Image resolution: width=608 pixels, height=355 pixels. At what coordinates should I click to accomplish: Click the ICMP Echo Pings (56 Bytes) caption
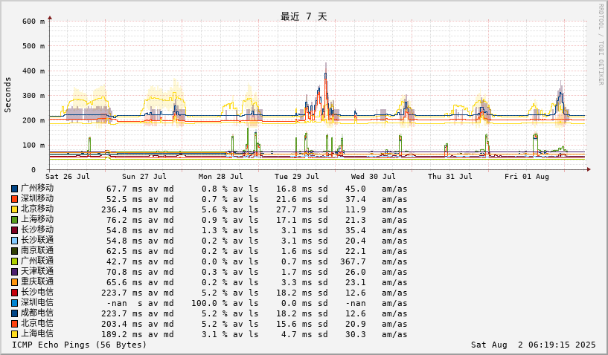80,345
